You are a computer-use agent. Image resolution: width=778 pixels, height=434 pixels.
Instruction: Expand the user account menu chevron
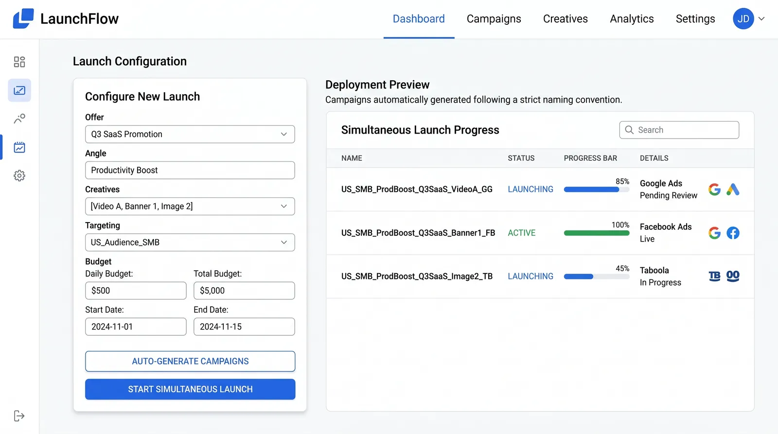coord(761,19)
